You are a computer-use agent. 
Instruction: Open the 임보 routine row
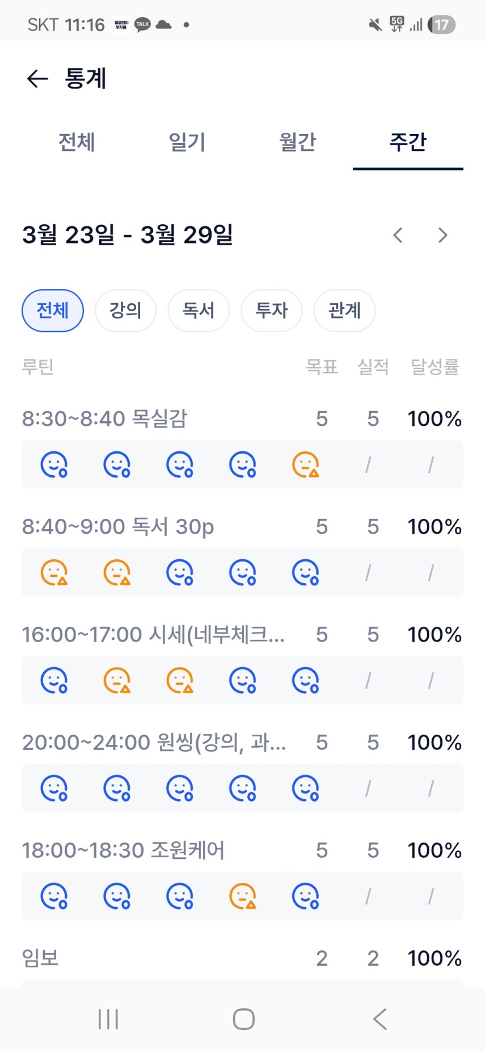pos(40,958)
